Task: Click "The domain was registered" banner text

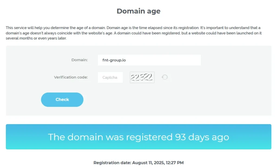Action: click(x=110, y=137)
